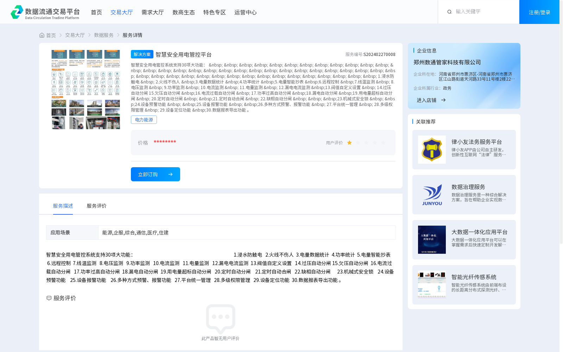Click the 注册/登录 button
This screenshot has width=563, height=352.
click(539, 12)
